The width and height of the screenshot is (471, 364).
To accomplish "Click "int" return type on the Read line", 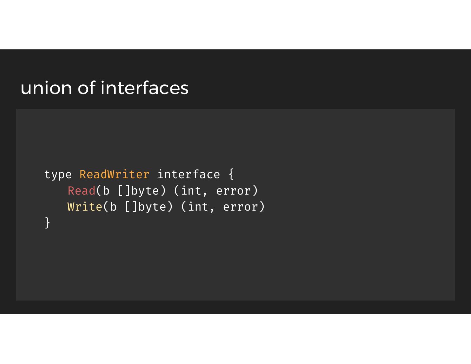I will point(191,191).
